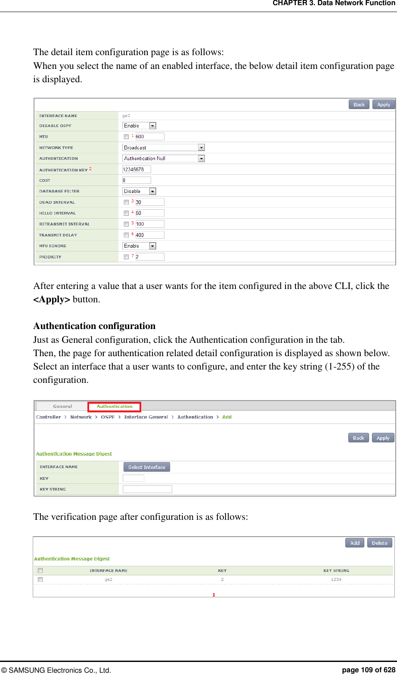
Task: Click the KEY STRING input field
Action: pyautogui.click(x=147, y=489)
